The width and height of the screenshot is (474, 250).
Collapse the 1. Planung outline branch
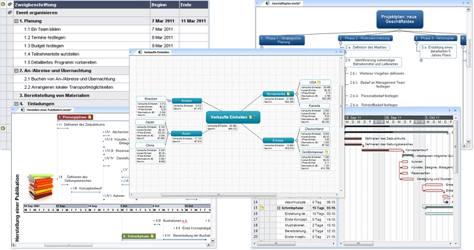click(x=16, y=21)
